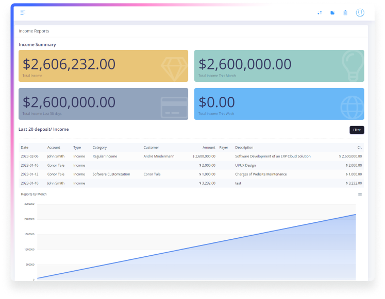Click John Smith in first table row
This screenshot has width=385, height=299.
(x=56, y=156)
